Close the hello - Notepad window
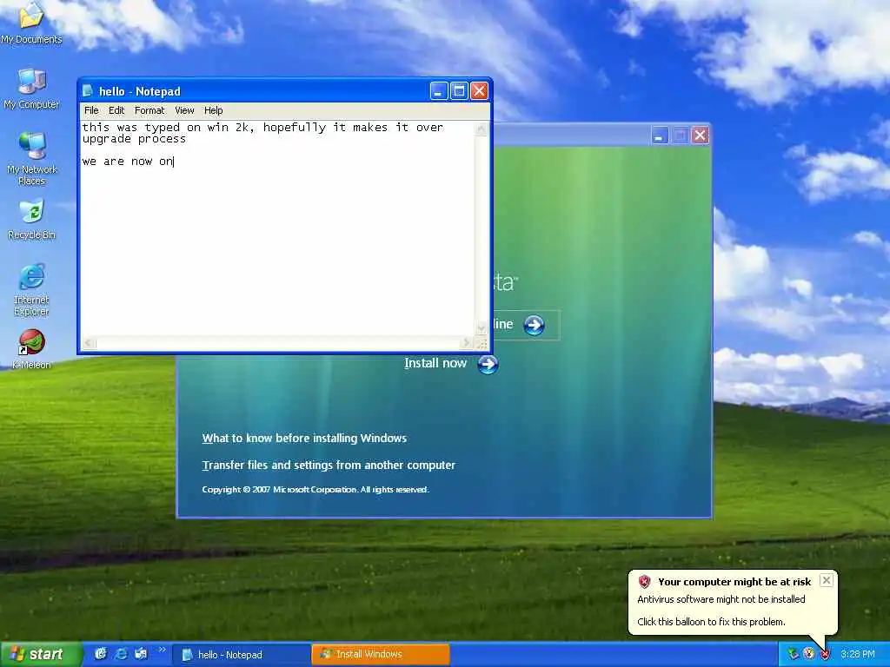Screen dimensions: 890x667 480,90
